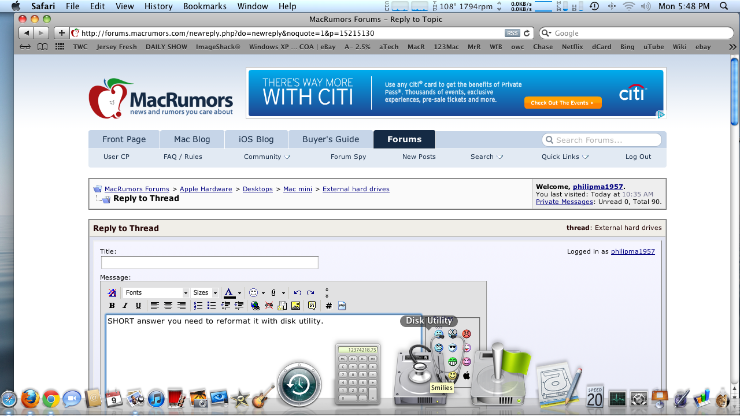Show Top Sites grid in bookmarks bar

60,47
